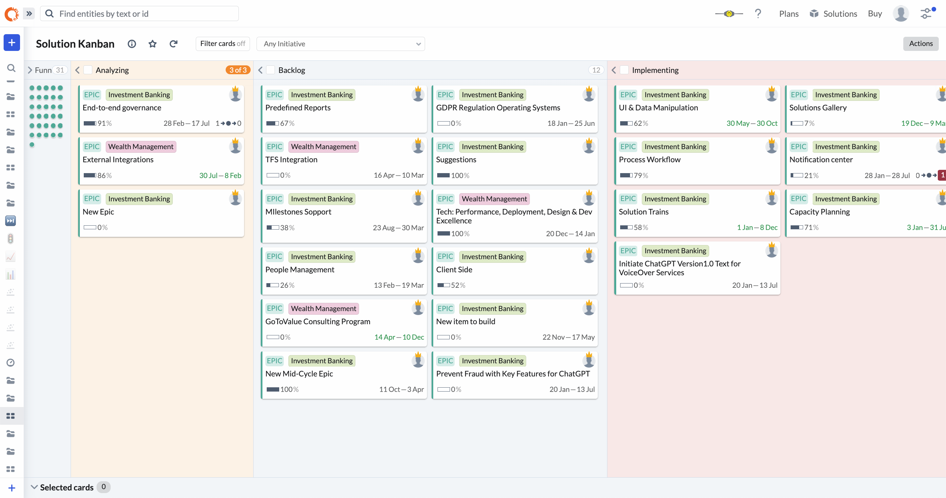
Task: Open the Plans menu
Action: (x=788, y=13)
